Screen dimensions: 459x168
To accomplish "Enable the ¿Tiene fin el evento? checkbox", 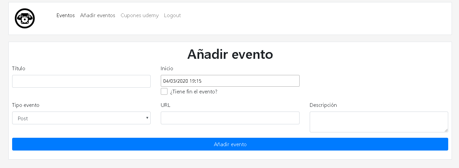I will pyautogui.click(x=164, y=91).
